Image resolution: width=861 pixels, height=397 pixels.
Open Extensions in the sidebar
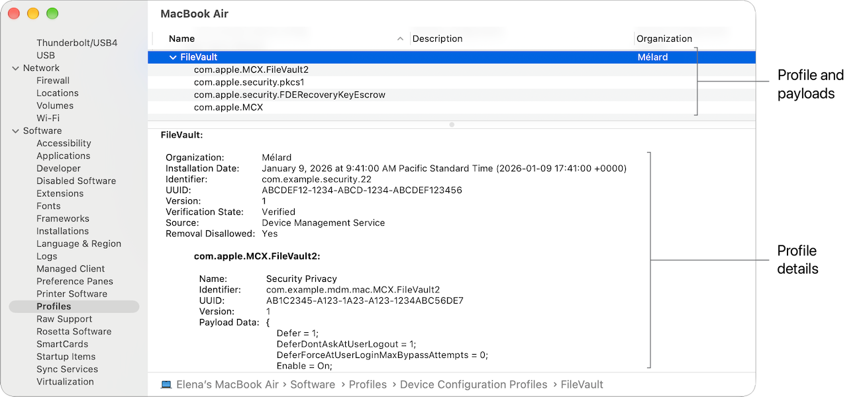(x=60, y=194)
